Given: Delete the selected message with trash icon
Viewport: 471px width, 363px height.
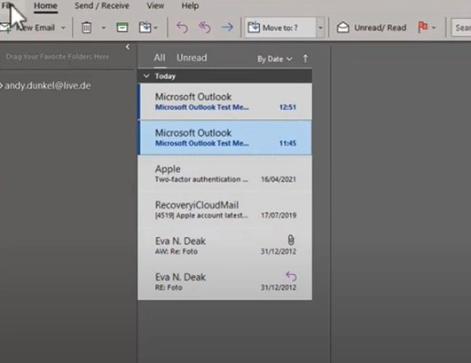Looking at the screenshot, I should tap(87, 28).
